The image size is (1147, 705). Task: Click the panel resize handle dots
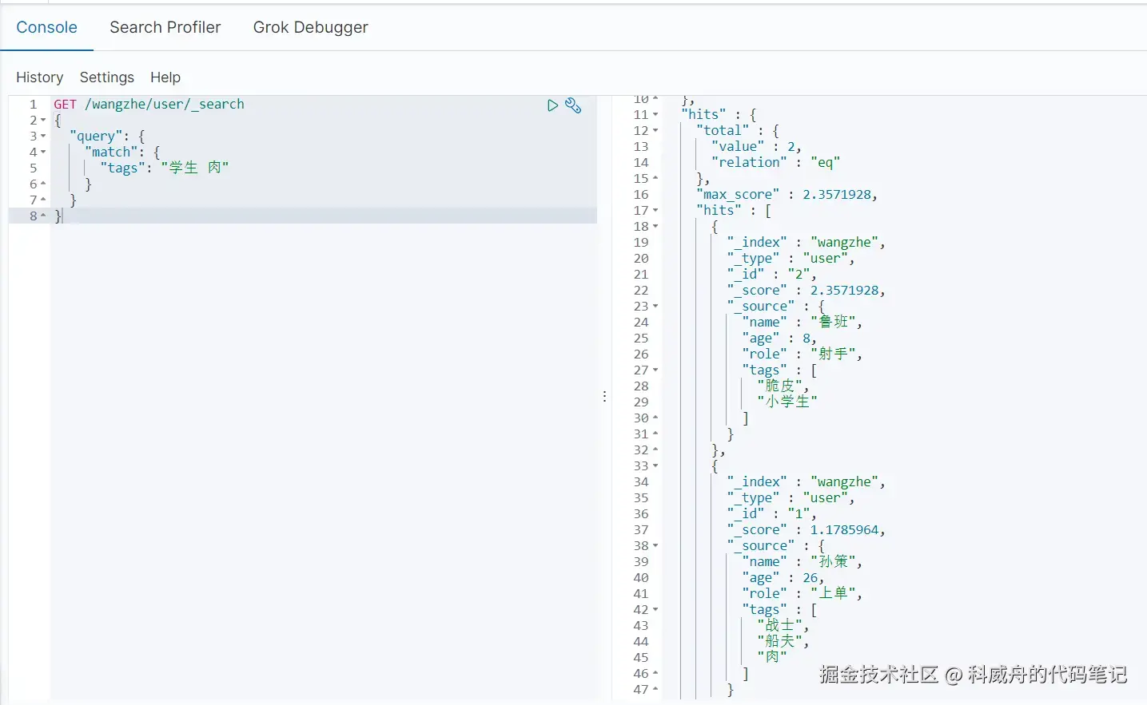(605, 396)
